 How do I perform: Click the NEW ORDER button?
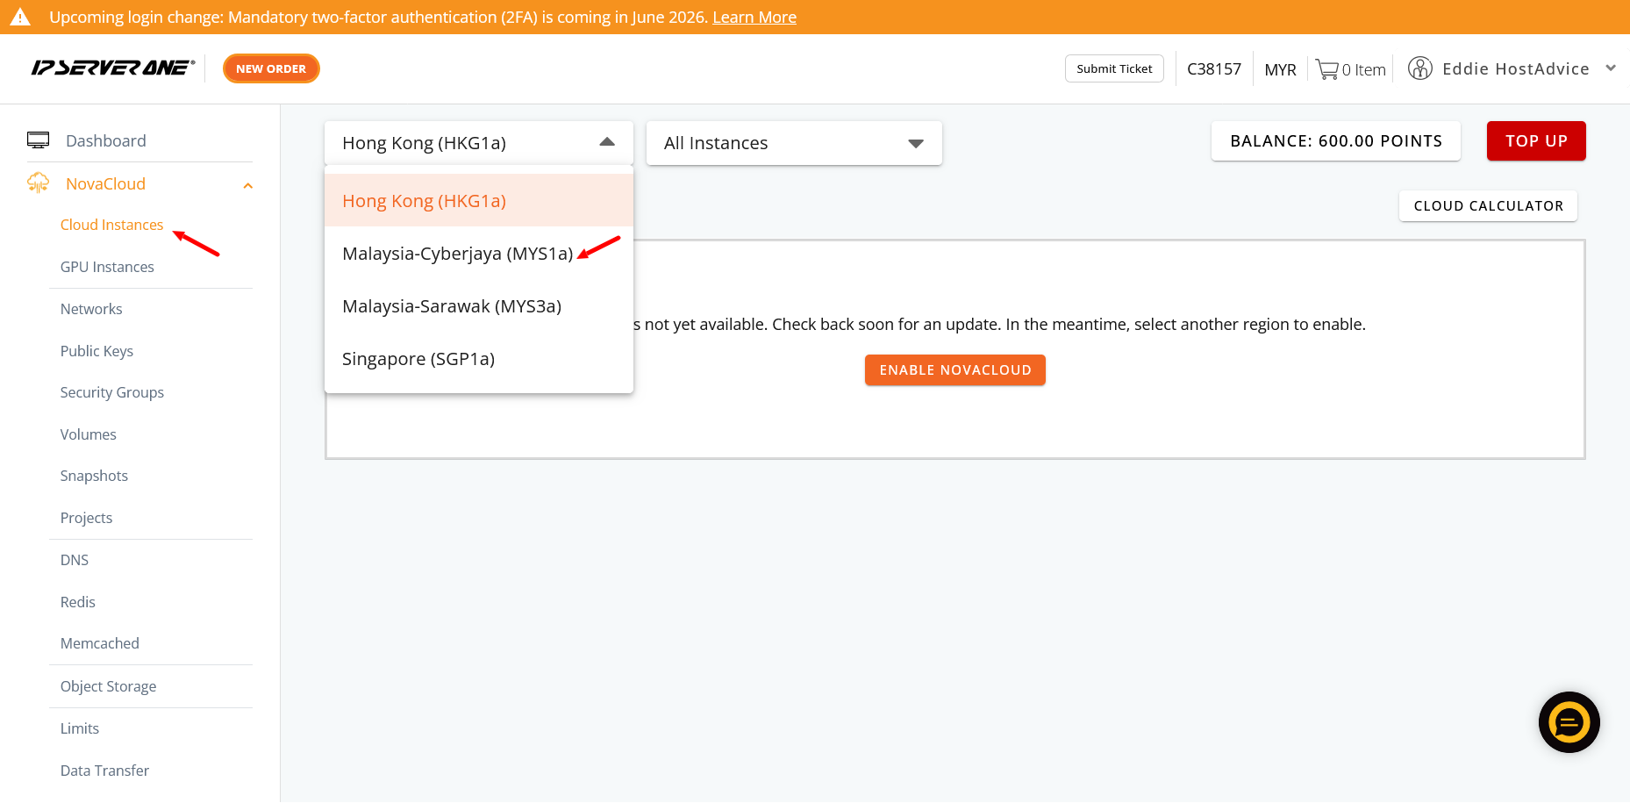tap(271, 68)
